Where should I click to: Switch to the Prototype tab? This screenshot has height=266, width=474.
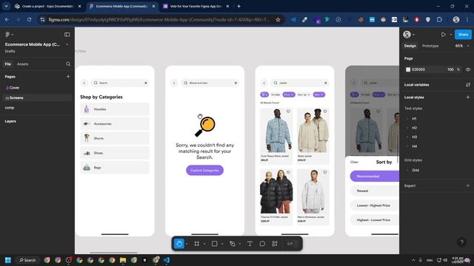(x=430, y=46)
